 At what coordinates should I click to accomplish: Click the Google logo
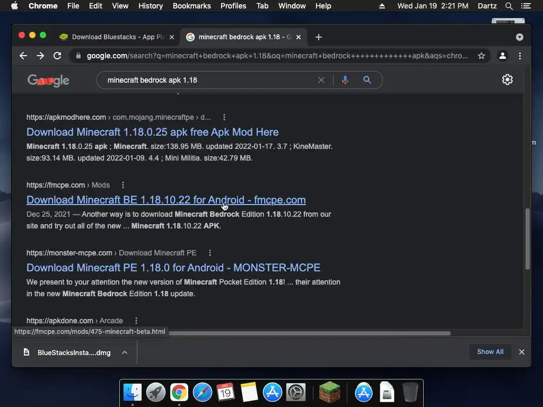[x=48, y=81]
